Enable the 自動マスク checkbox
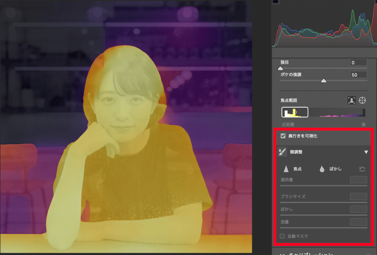This screenshot has height=255, width=377. 282,236
